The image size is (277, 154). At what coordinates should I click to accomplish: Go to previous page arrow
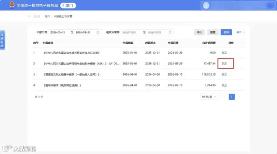pyautogui.click(x=224, y=97)
